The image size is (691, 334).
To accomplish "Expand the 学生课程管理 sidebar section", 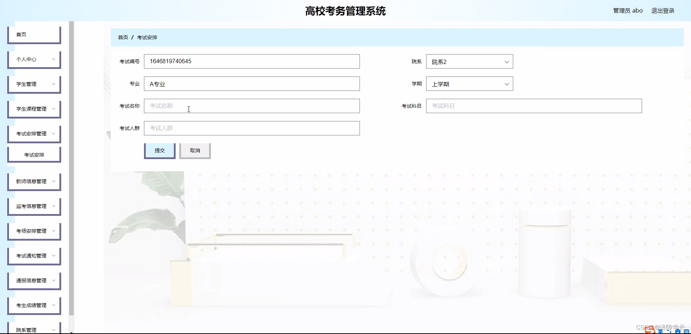I will pos(34,109).
